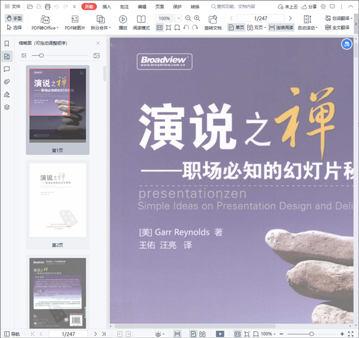Select the 第2页 thumbnail
The image size is (359, 338).
(57, 205)
